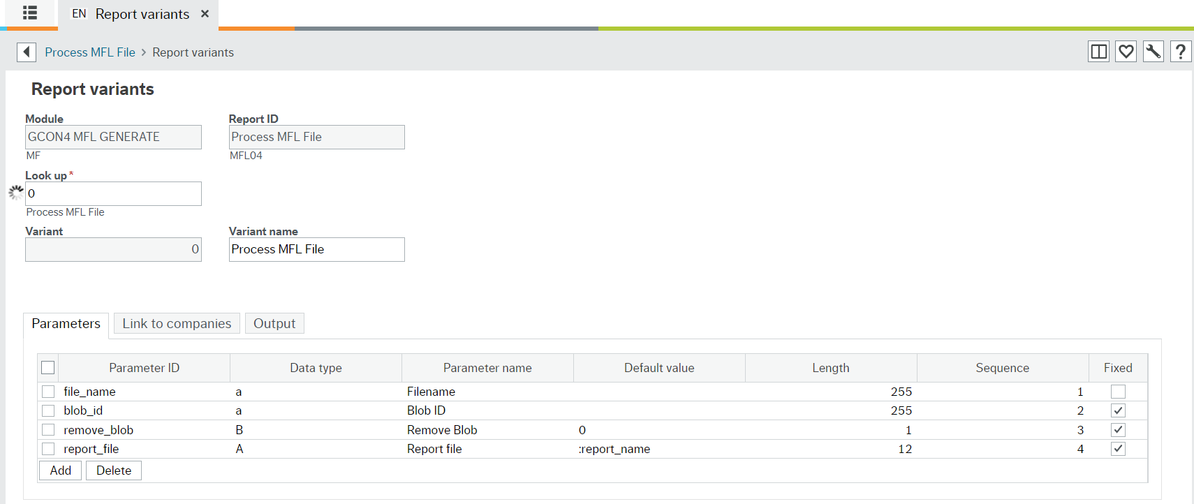Click the Blob ID parameter name cell
The image size is (1194, 504).
click(487, 410)
